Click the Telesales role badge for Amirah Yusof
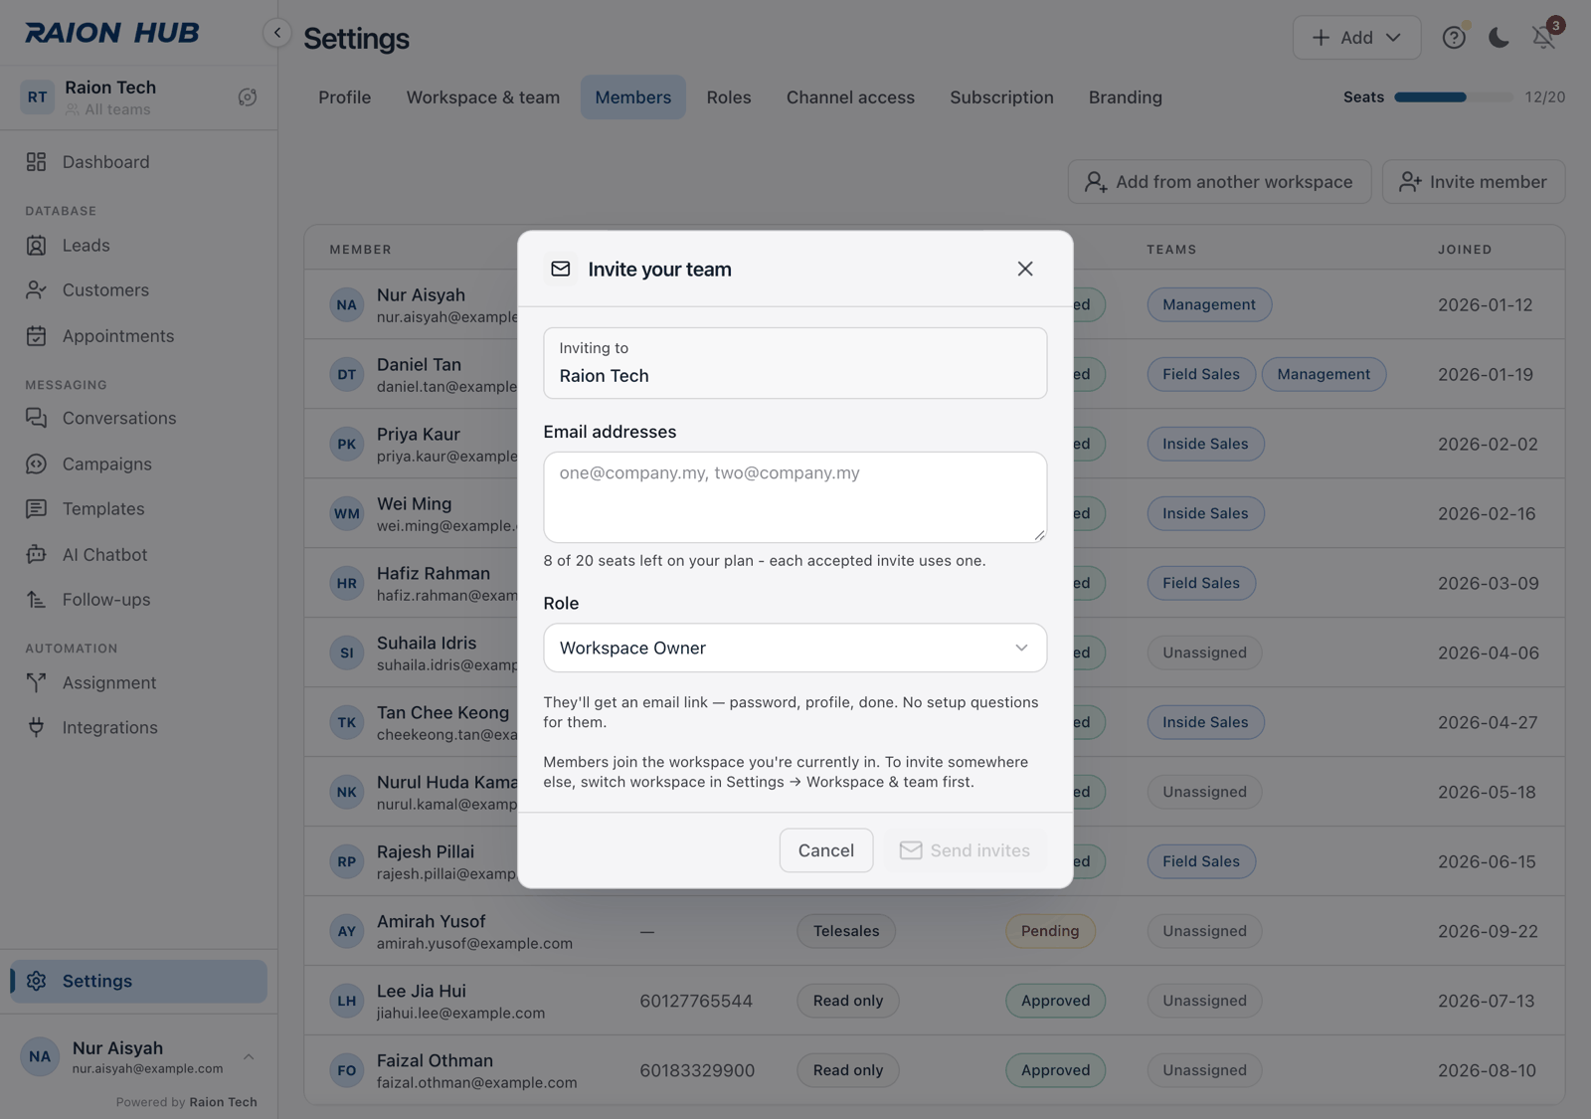Viewport: 1591px width, 1119px height. 846,932
